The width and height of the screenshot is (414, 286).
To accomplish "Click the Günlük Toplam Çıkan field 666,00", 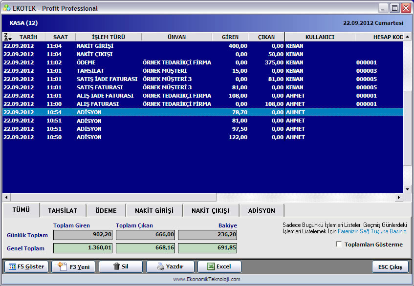I will tap(145, 235).
